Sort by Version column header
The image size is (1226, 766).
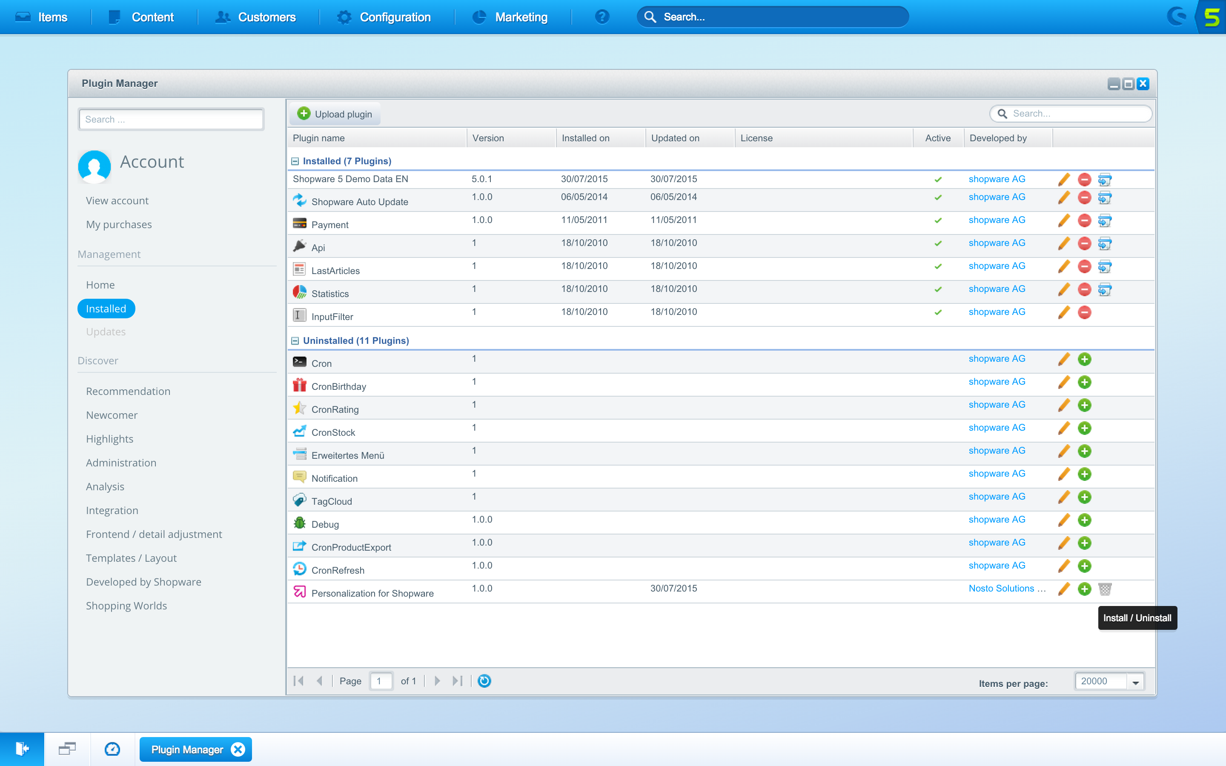tap(511, 138)
